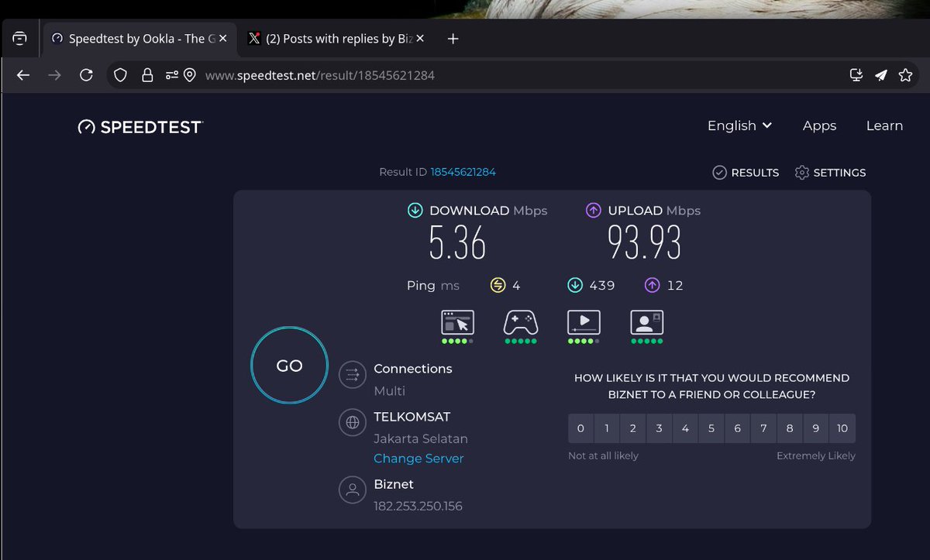The width and height of the screenshot is (930, 560).
Task: Rate Biznet 3 on the scale
Action: click(659, 428)
